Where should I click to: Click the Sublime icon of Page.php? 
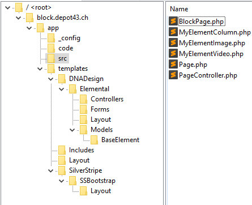pos(173,64)
